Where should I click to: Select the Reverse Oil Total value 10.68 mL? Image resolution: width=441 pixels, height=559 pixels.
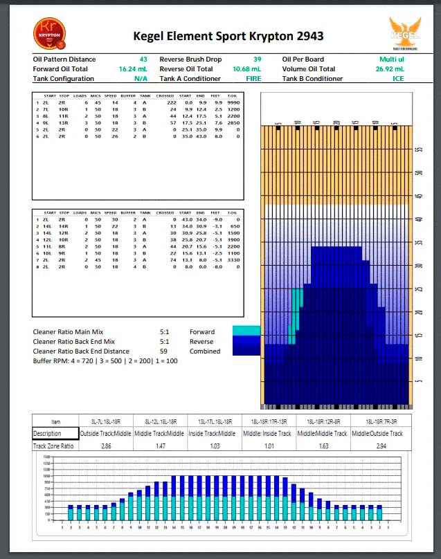247,68
